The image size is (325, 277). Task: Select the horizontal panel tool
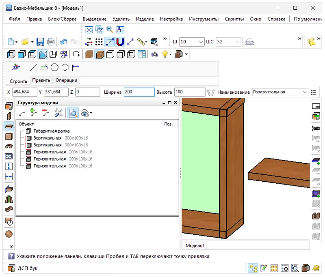9,127
